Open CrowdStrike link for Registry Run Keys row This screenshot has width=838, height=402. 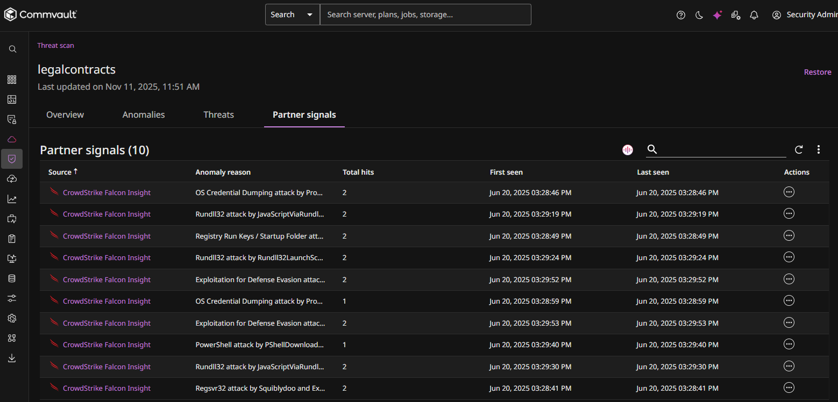(106, 236)
